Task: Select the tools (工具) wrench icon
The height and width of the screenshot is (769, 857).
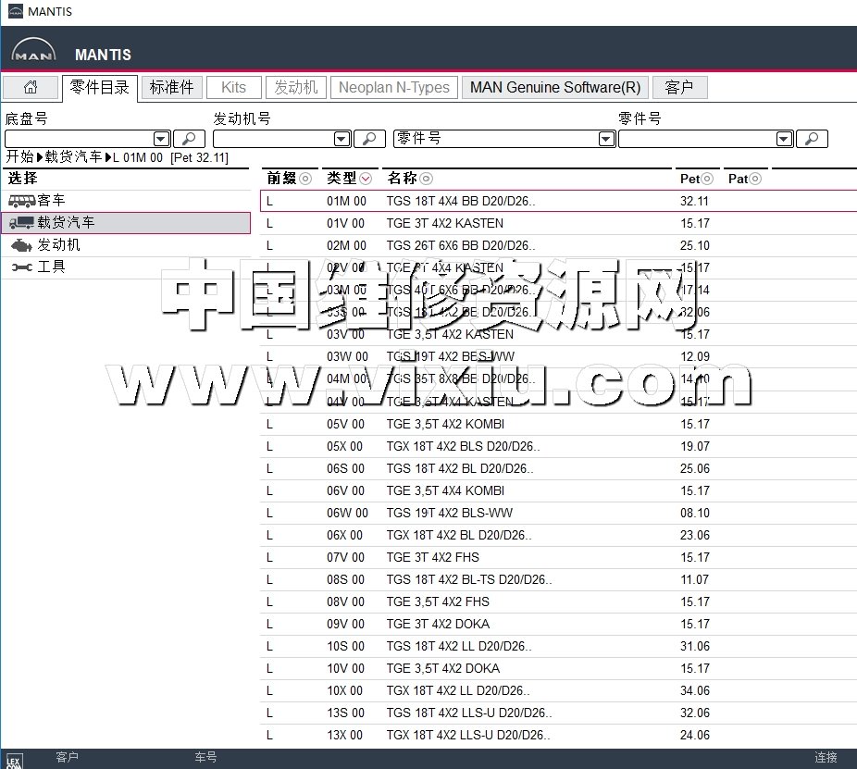Action: point(22,267)
